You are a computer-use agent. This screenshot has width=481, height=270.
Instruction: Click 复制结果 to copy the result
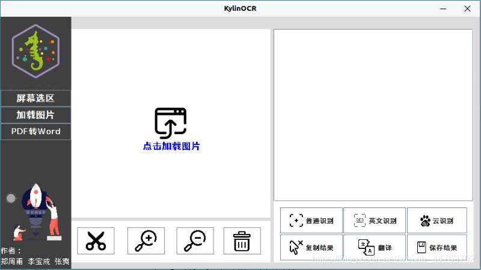(311, 247)
